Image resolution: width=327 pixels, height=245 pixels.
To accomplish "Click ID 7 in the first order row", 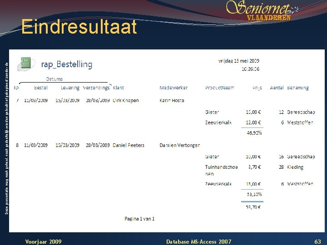I will 17,100.
